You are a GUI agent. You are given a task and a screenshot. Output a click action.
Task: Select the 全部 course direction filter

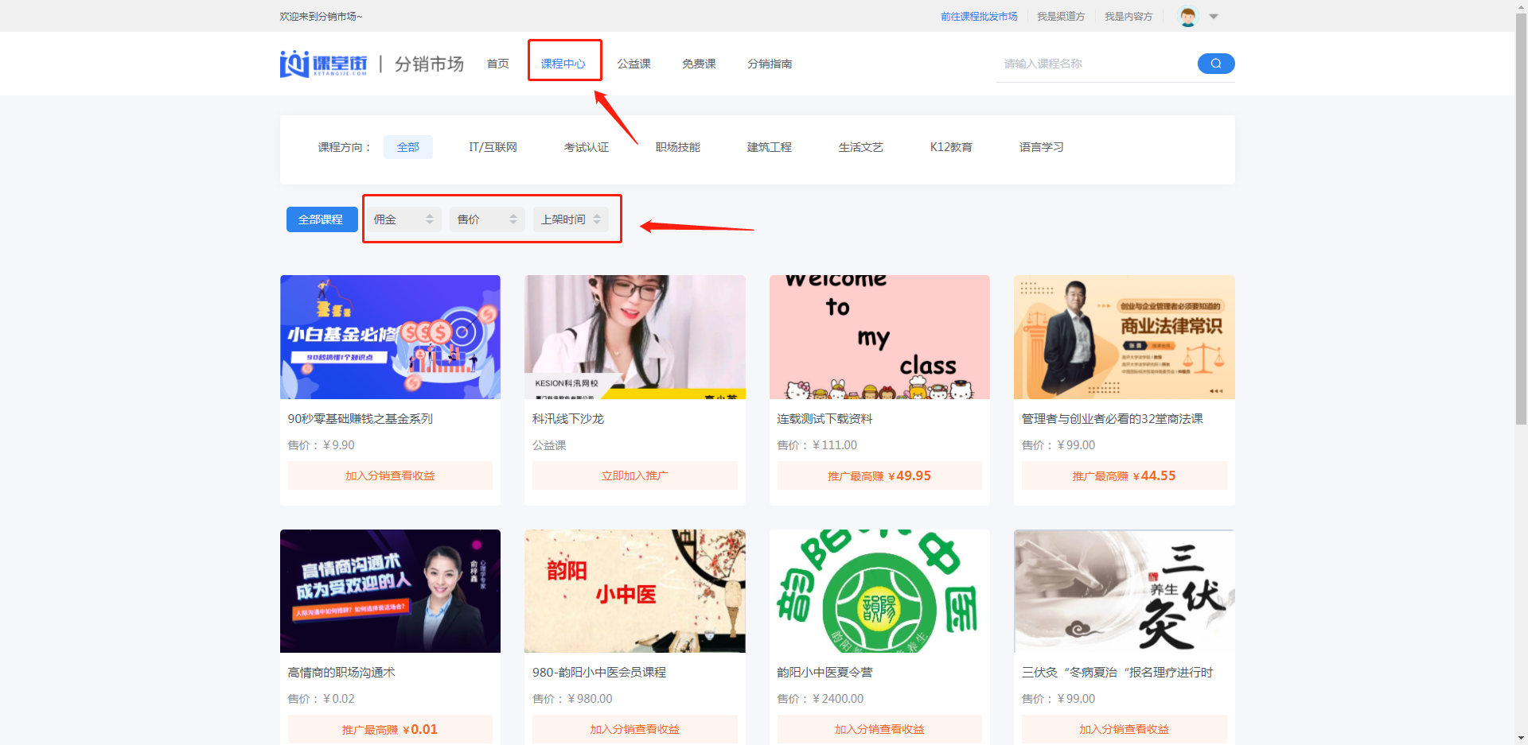(x=408, y=147)
